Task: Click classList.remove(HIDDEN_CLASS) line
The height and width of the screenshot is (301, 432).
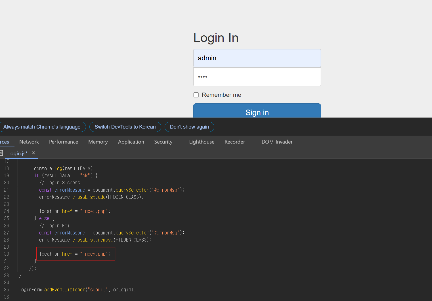Action: [95, 240]
